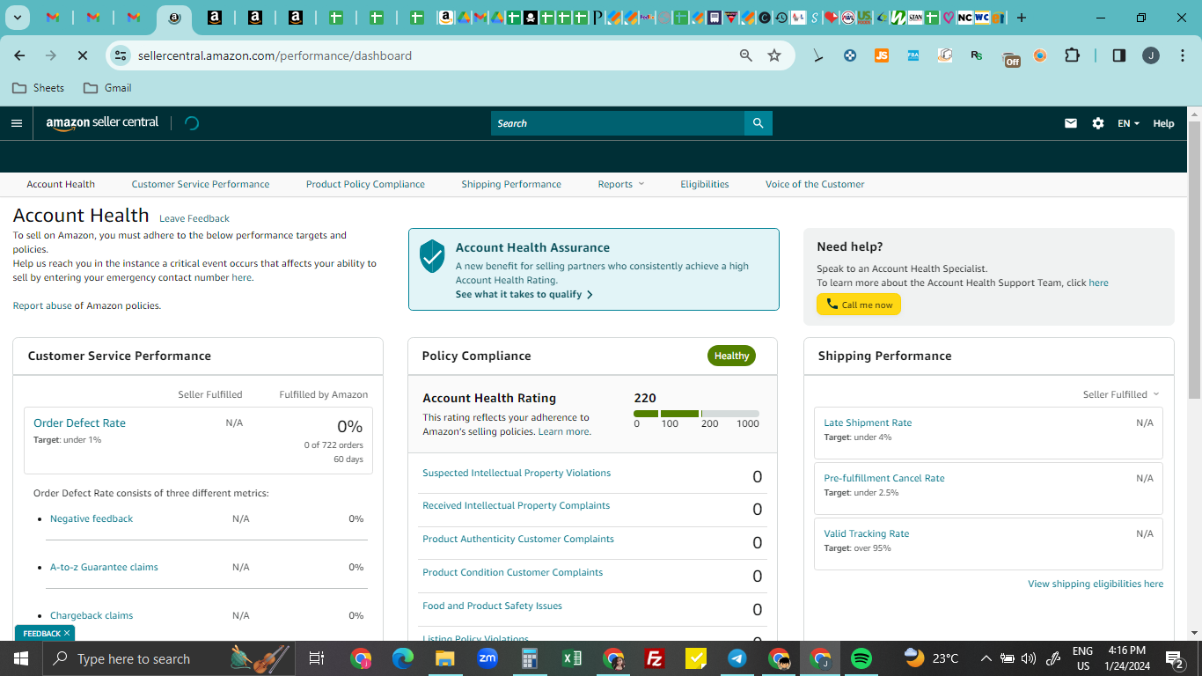The image size is (1202, 676).
Task: Open the Gmail bookmark folder
Action: tap(107, 88)
